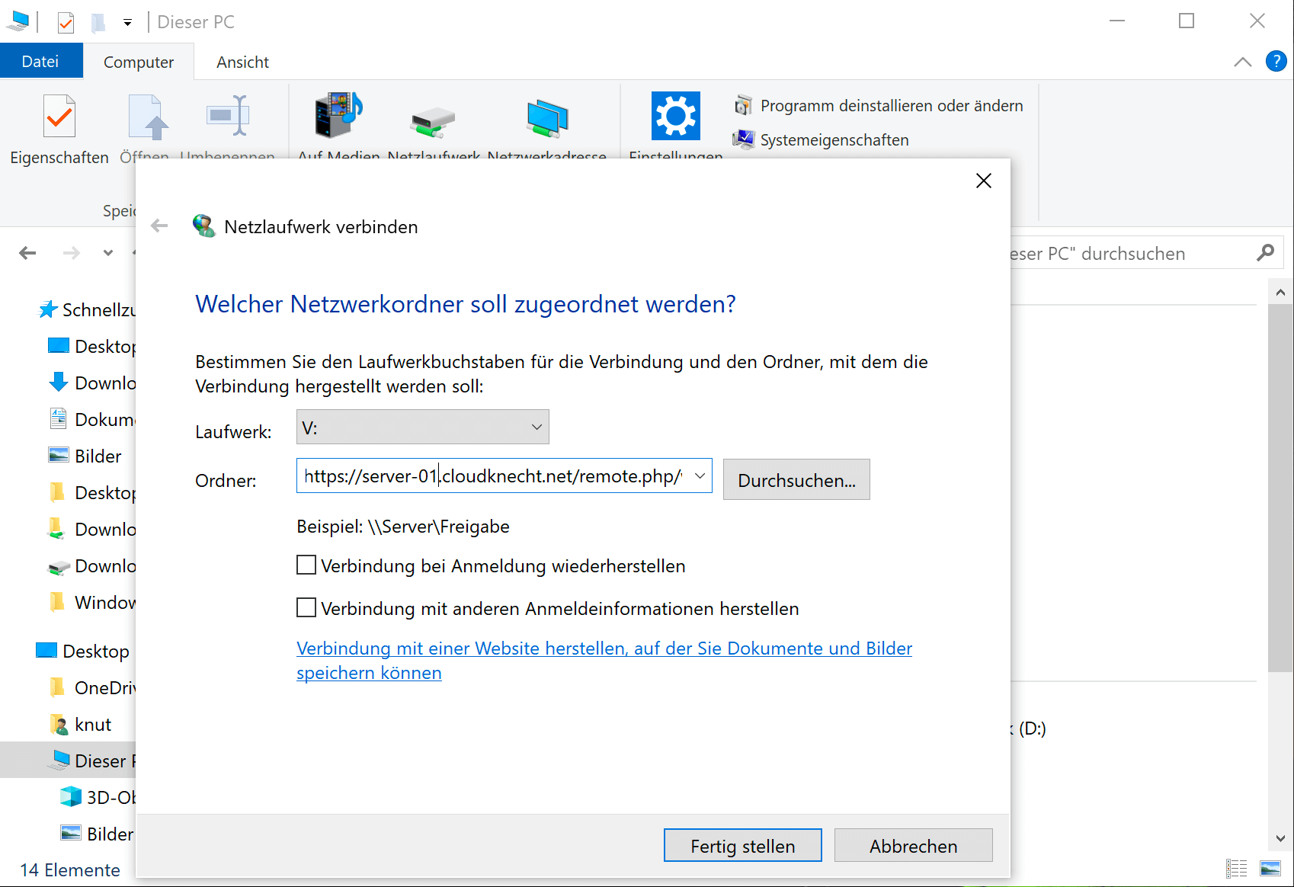This screenshot has height=887, width=1294.
Task: Check Verbindung mit anderen Anmeldeinformationen herstellen
Action: point(306,607)
